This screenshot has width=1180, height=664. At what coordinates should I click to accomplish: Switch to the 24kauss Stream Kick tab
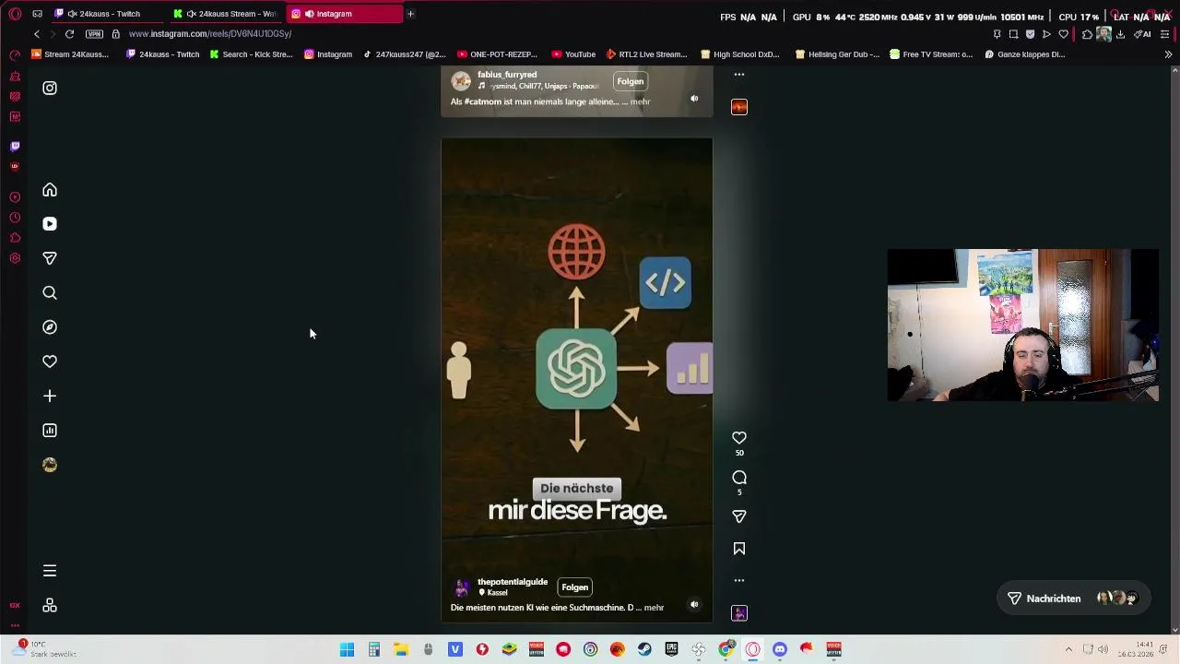[228, 14]
